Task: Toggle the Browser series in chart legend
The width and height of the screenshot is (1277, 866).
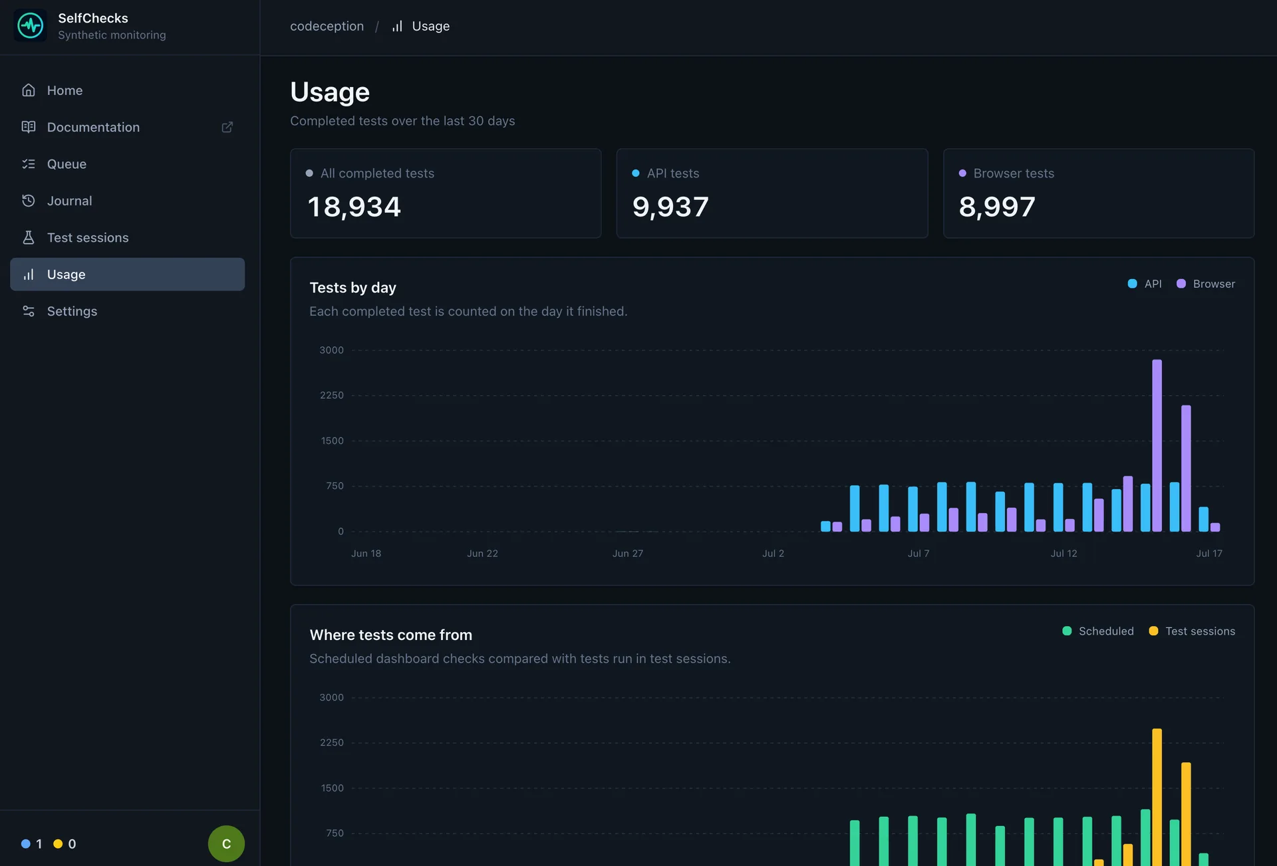Action: point(1206,284)
